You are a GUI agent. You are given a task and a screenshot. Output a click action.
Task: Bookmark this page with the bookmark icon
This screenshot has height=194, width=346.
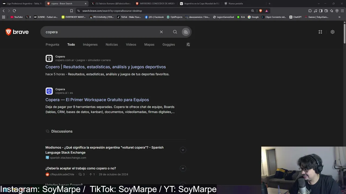tap(71, 11)
